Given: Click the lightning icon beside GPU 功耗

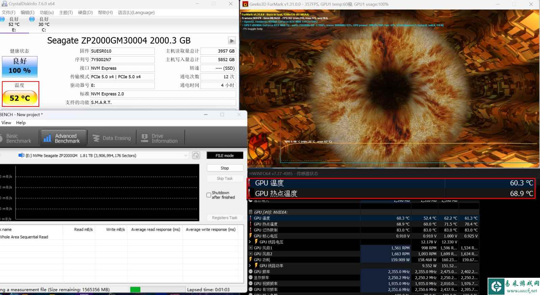Looking at the screenshot, I should pyautogui.click(x=250, y=260).
